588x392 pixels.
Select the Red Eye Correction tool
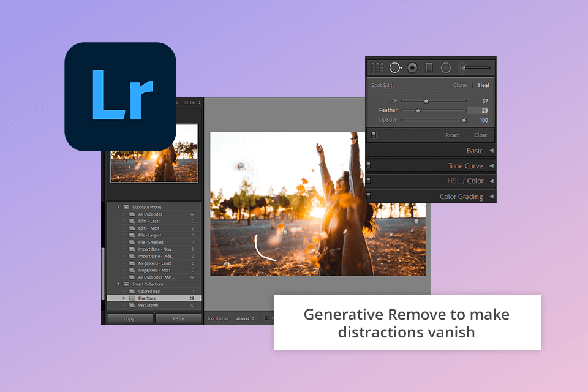[412, 67]
